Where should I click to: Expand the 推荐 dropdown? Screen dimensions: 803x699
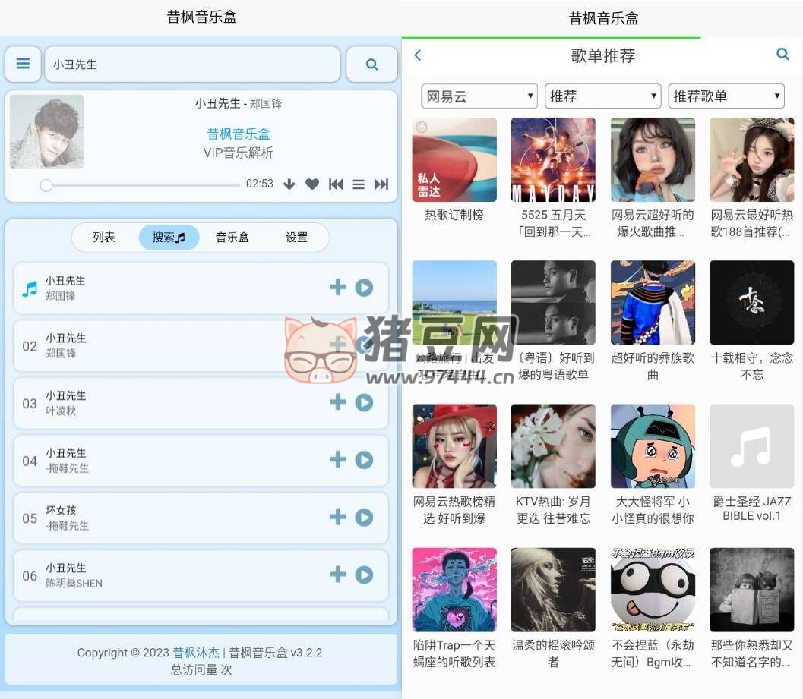coord(602,96)
